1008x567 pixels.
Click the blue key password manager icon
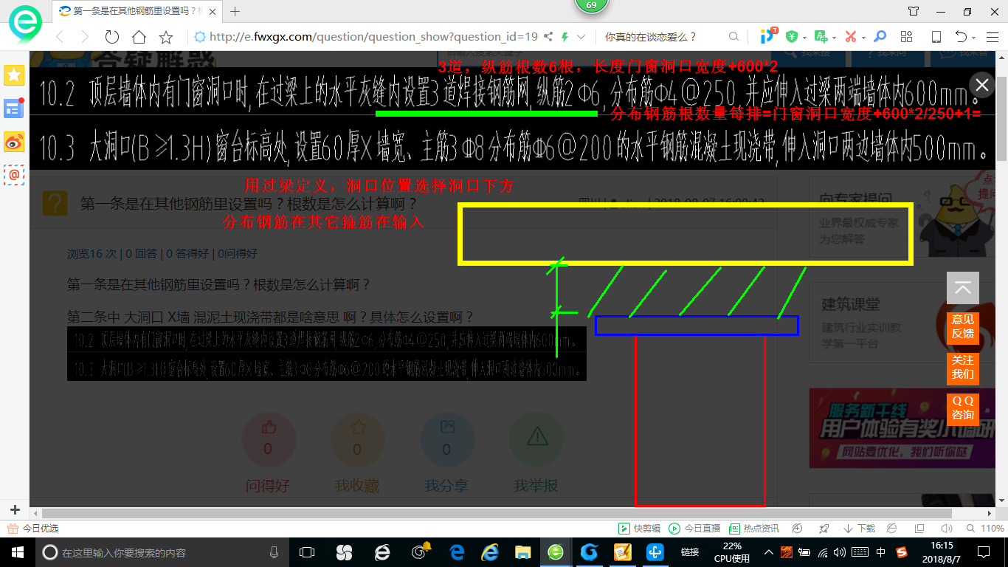[880, 37]
